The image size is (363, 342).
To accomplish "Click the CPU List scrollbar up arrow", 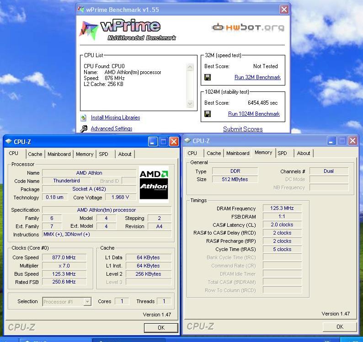I will [190, 67].
